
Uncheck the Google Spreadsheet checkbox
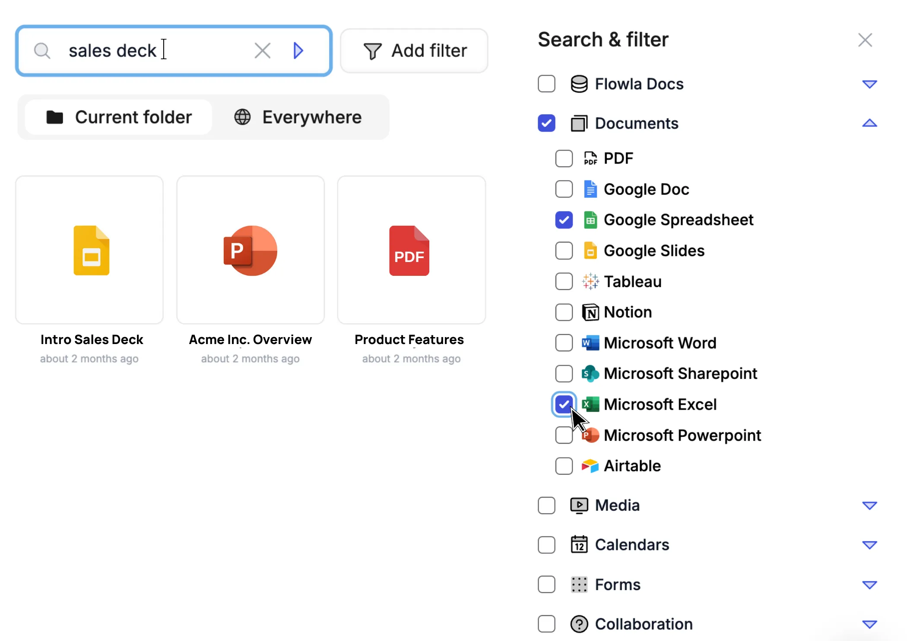pos(564,220)
